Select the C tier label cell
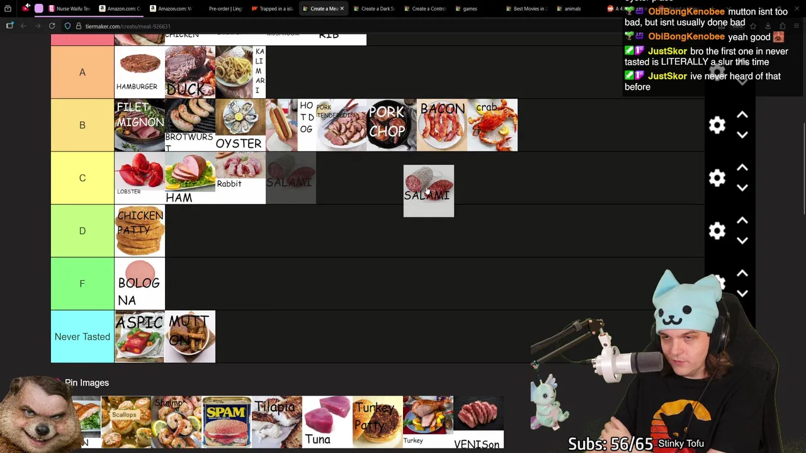 (x=82, y=178)
